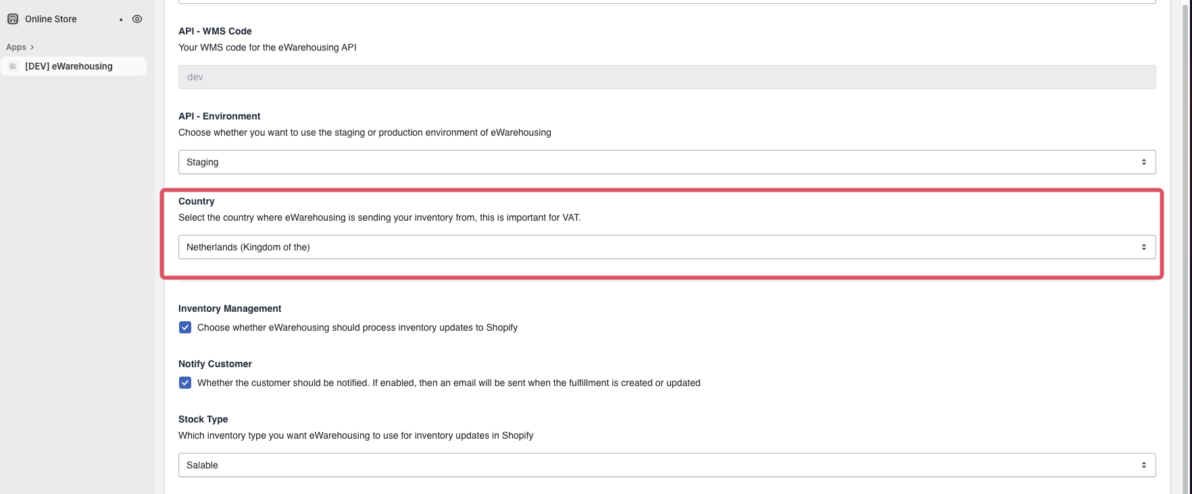Click the eWarehousing app icon in the sidebar

click(13, 66)
